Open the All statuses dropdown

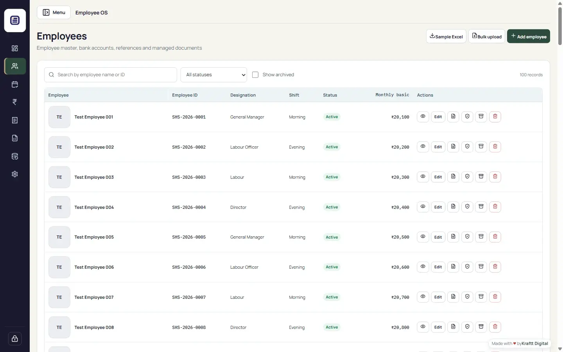(x=214, y=75)
